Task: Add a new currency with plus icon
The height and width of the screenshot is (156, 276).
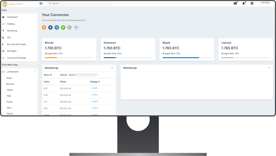Action: 76,27
